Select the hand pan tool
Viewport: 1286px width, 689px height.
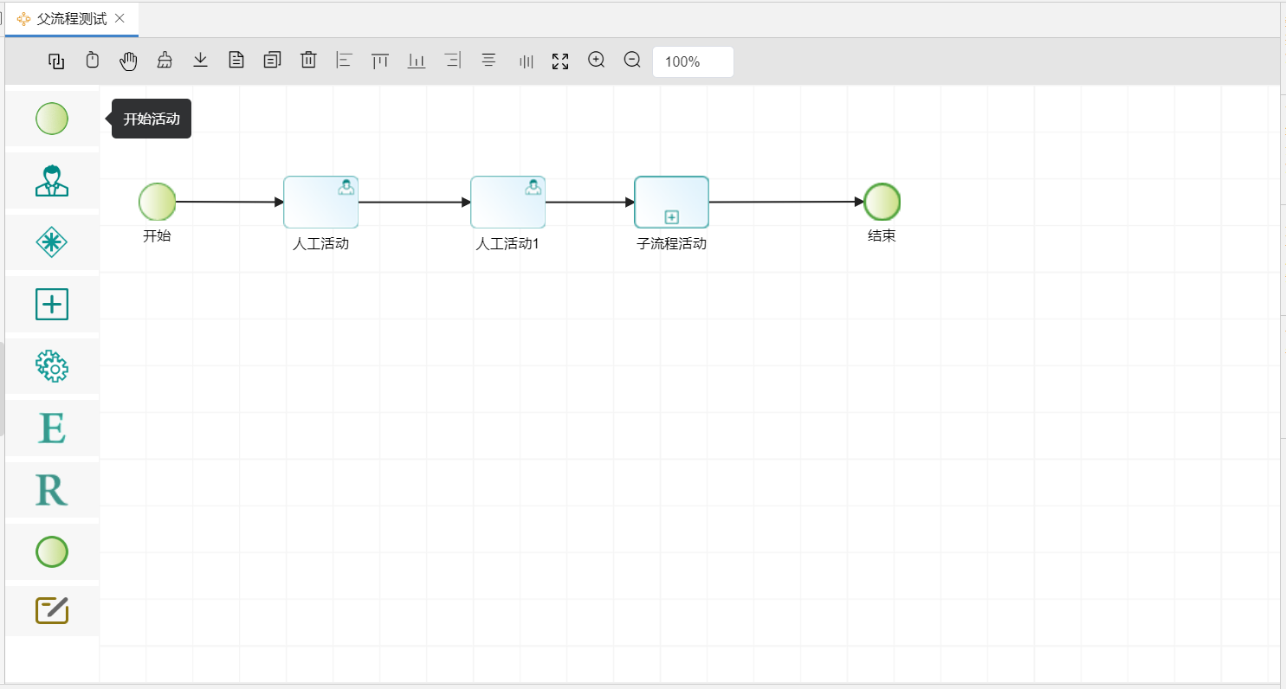[128, 61]
